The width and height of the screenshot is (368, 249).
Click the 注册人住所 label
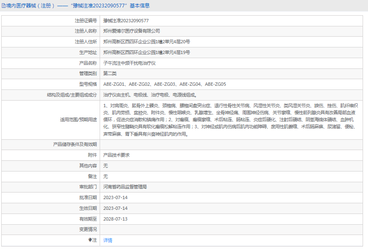coord(86,42)
